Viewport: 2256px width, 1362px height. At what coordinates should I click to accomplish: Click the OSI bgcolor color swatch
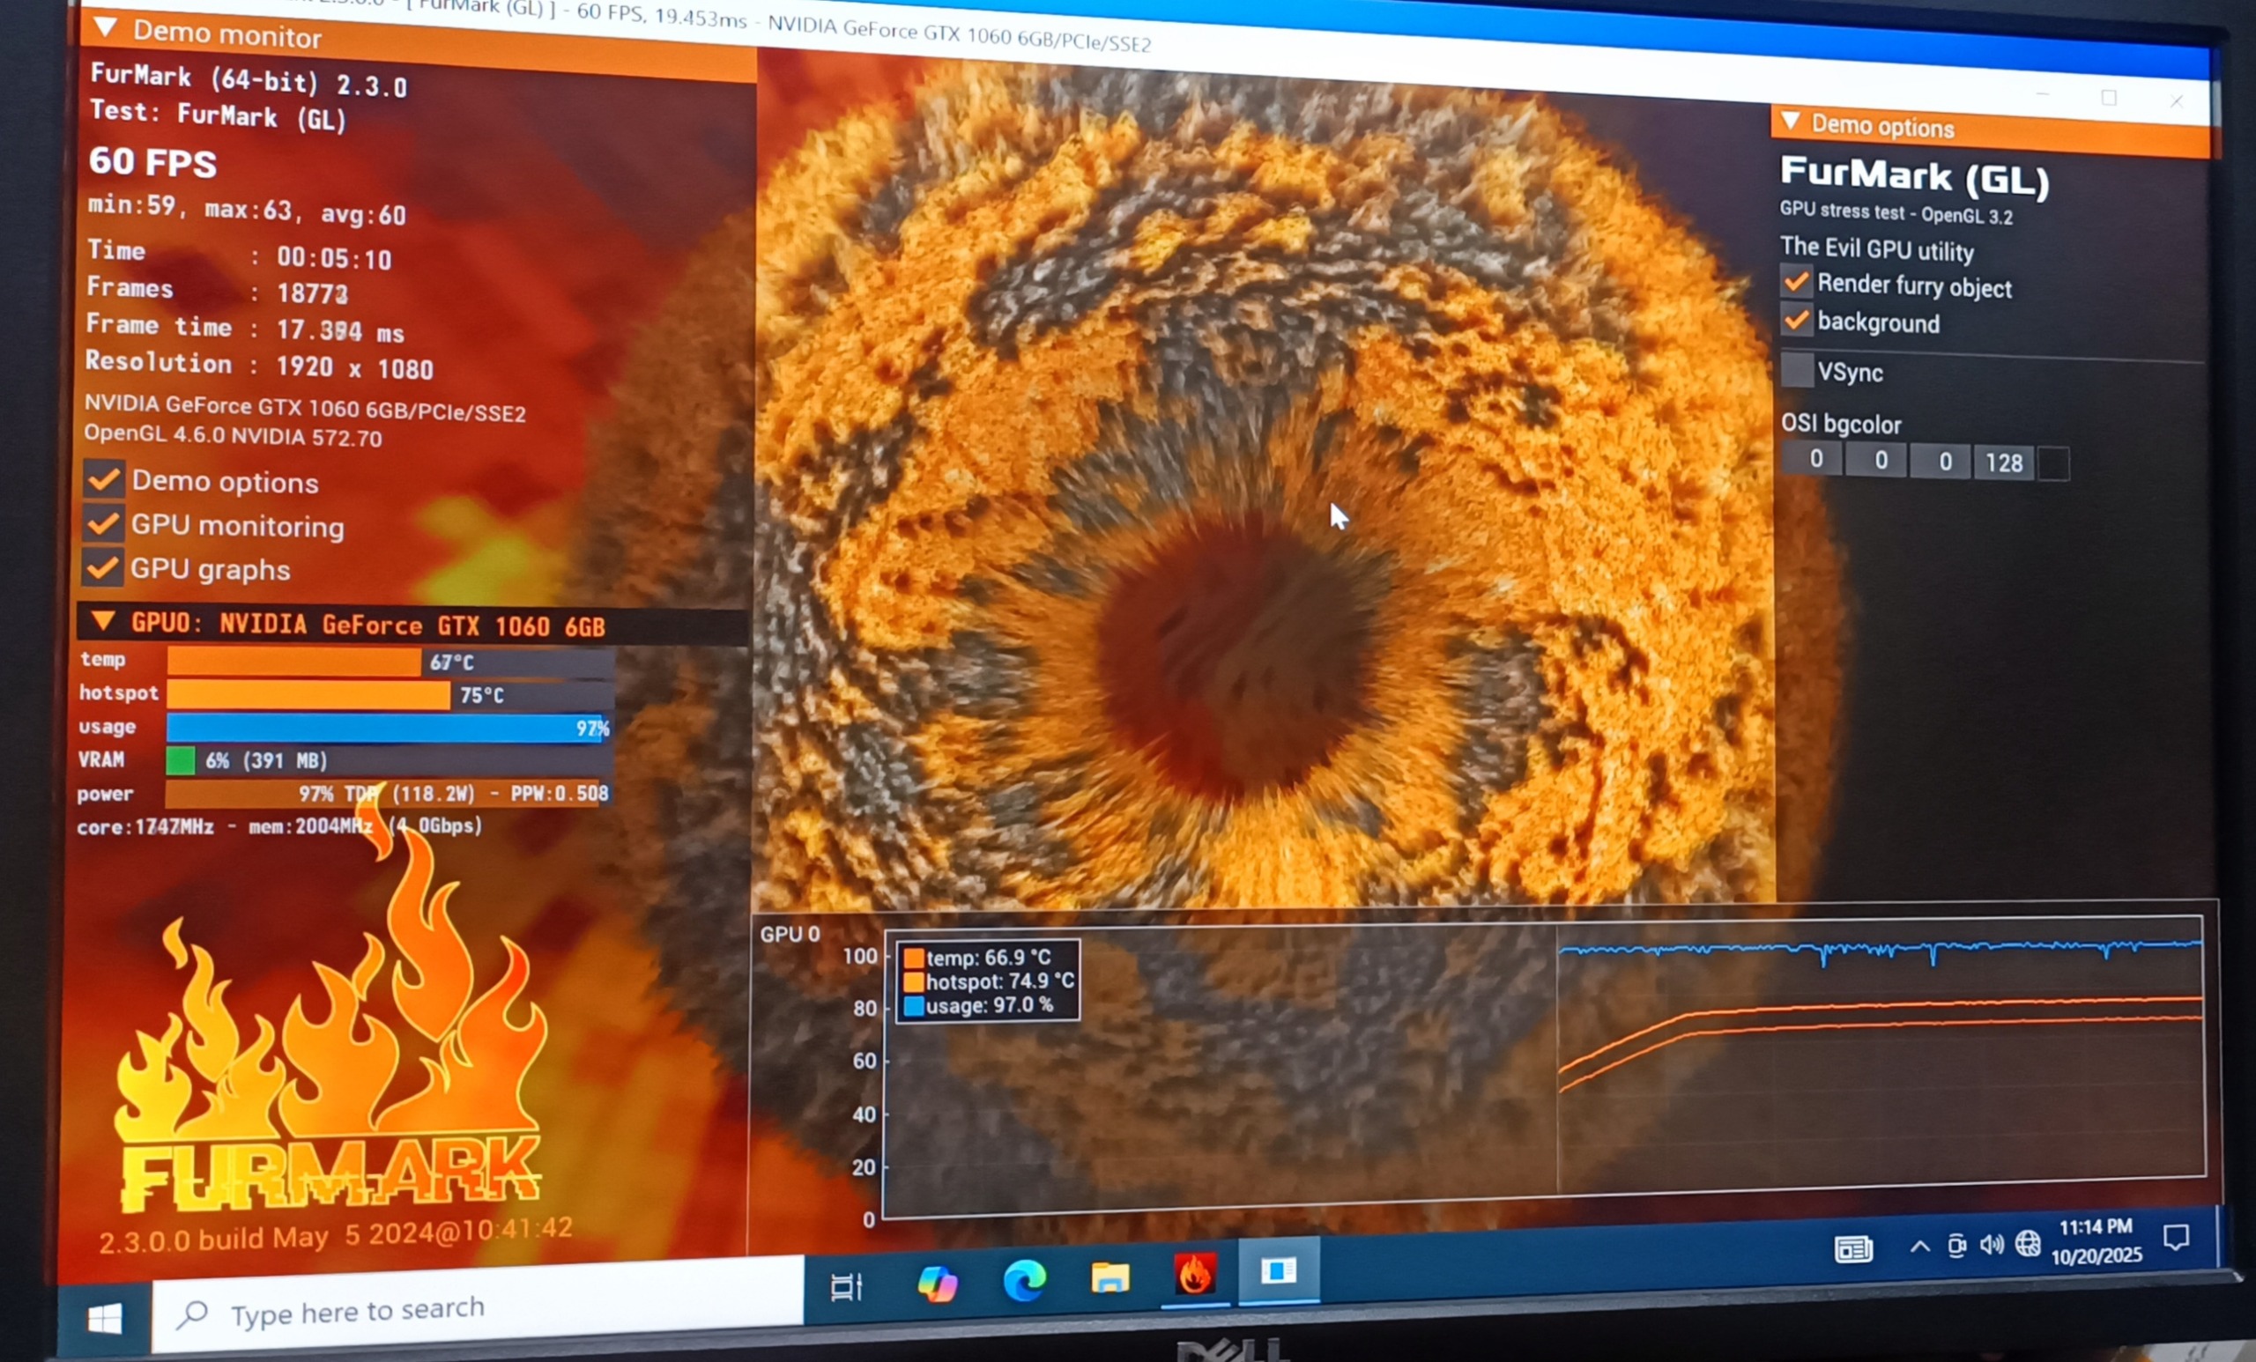(x=2053, y=463)
